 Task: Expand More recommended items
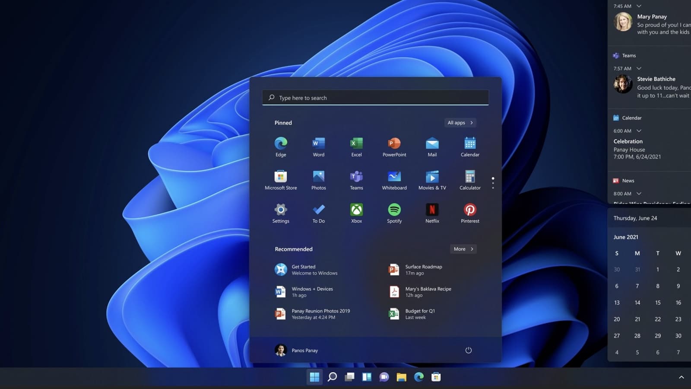[463, 249]
